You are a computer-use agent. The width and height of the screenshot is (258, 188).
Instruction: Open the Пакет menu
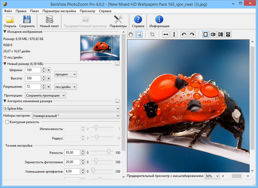35,11
